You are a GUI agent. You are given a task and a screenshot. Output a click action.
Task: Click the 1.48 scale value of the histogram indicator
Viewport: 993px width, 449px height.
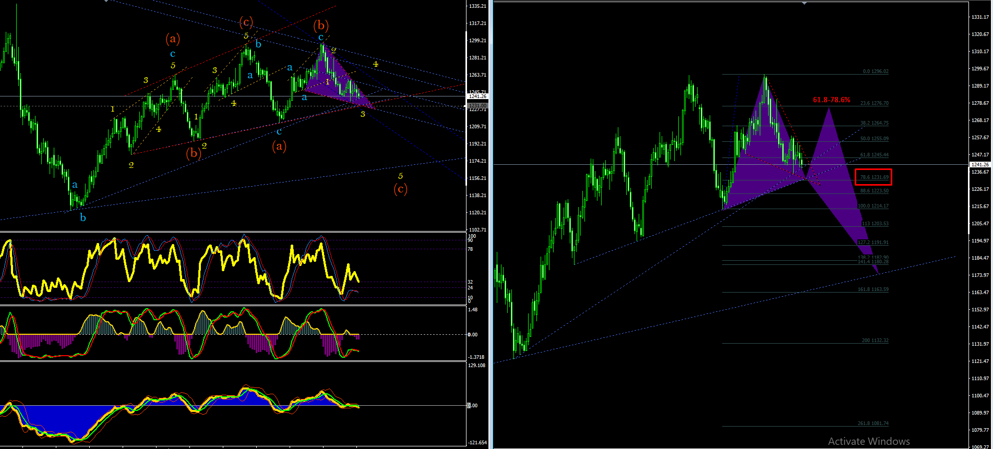pyautogui.click(x=473, y=310)
